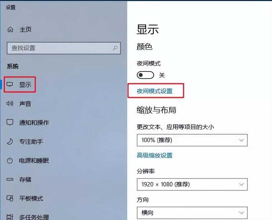Click the 多任务处理 sidebar icon

click(10, 217)
